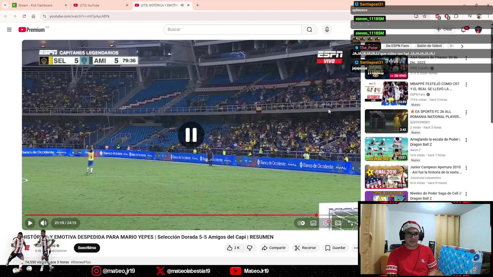Mute the playing tab via speaker icon

[182, 5]
